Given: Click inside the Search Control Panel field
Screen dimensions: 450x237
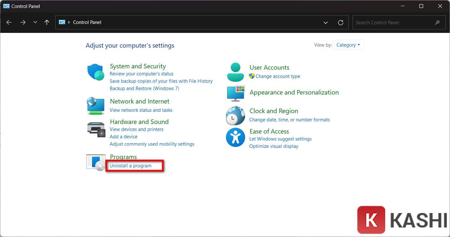Looking at the screenshot, I should coord(390,22).
